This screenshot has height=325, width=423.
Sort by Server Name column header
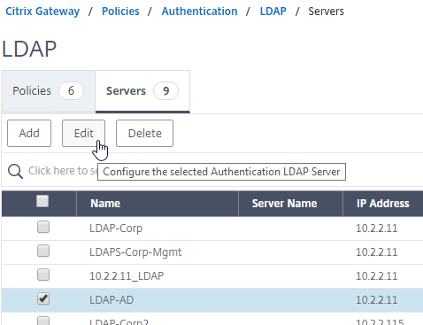[x=290, y=204]
